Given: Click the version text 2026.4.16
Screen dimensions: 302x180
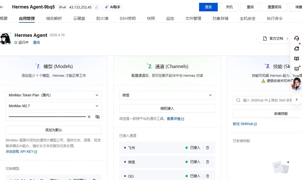Looking at the screenshot, I should 57,35.
